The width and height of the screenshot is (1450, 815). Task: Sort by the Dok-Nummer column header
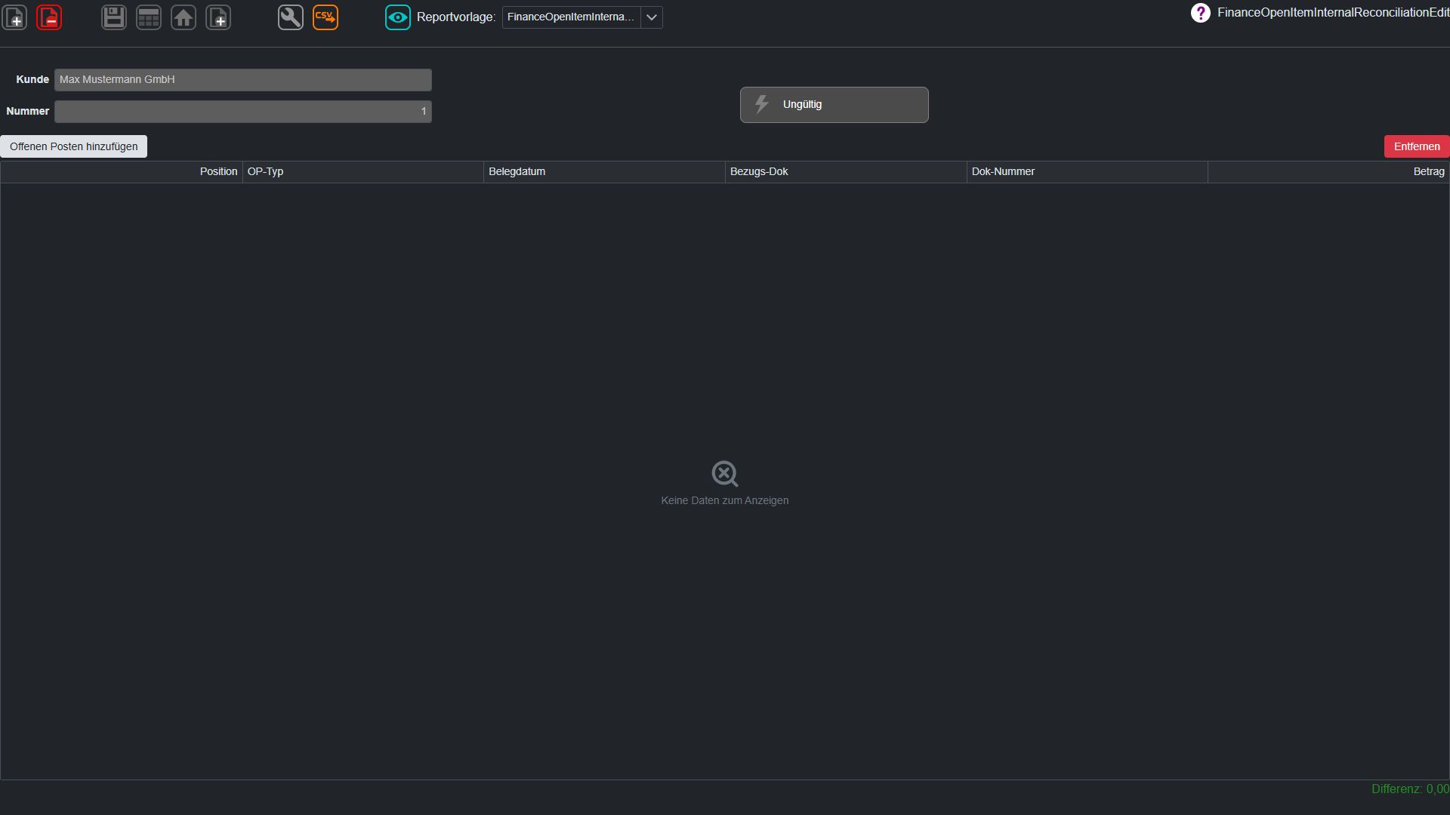point(1087,172)
